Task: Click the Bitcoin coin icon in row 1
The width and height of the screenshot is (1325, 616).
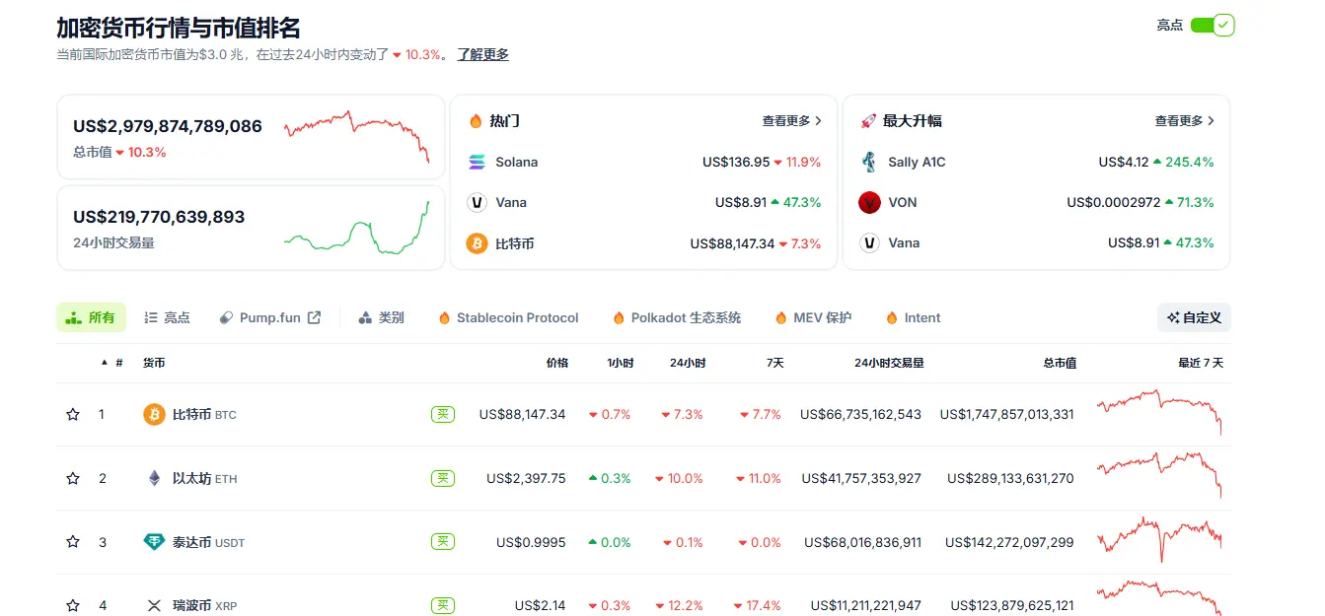Action: point(154,414)
